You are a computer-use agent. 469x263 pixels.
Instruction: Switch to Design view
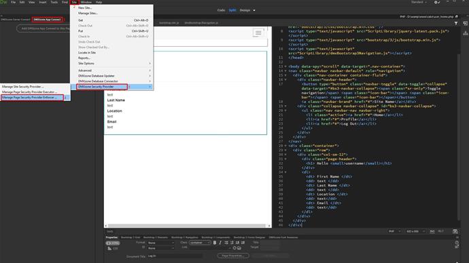pyautogui.click(x=245, y=10)
